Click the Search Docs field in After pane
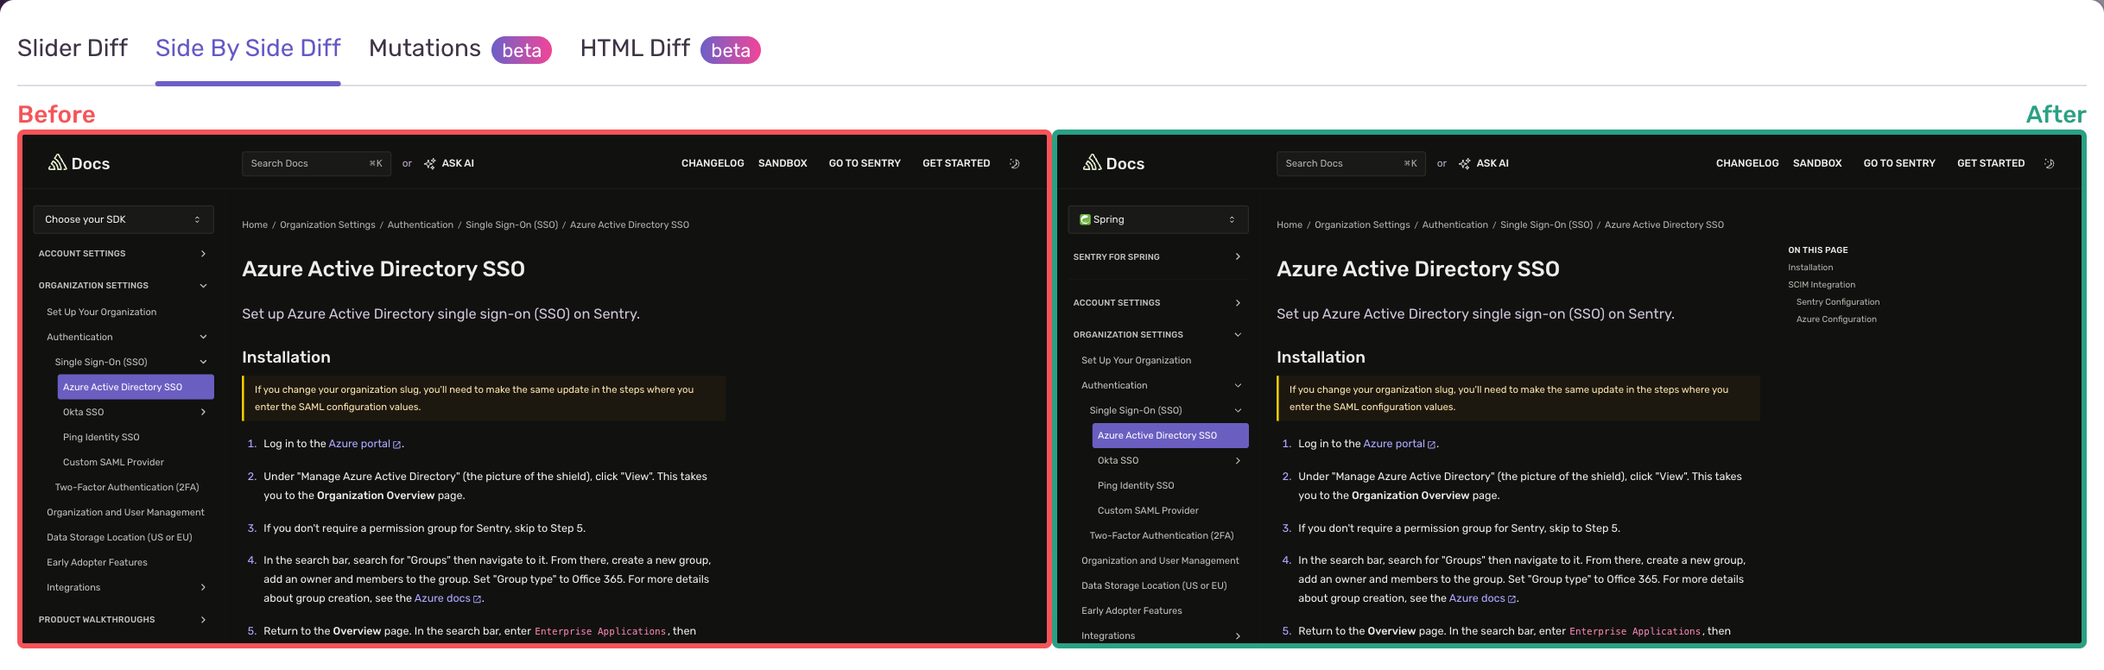2104x670 pixels. tap(1339, 163)
